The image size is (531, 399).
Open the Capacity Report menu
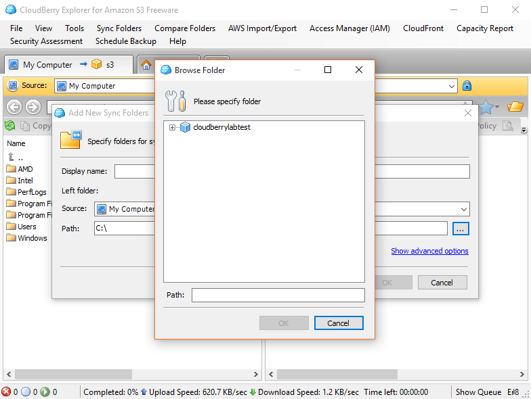click(485, 28)
